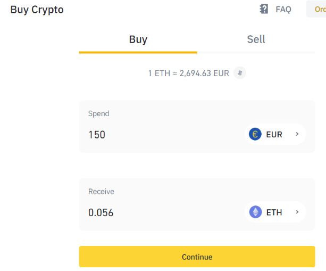Click the Receive label text

coord(101,192)
